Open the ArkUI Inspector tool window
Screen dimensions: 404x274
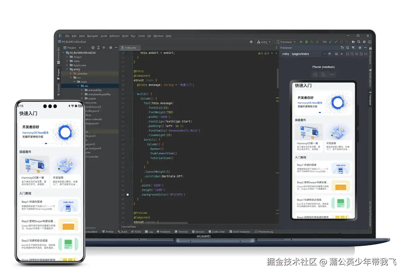click(240, 232)
